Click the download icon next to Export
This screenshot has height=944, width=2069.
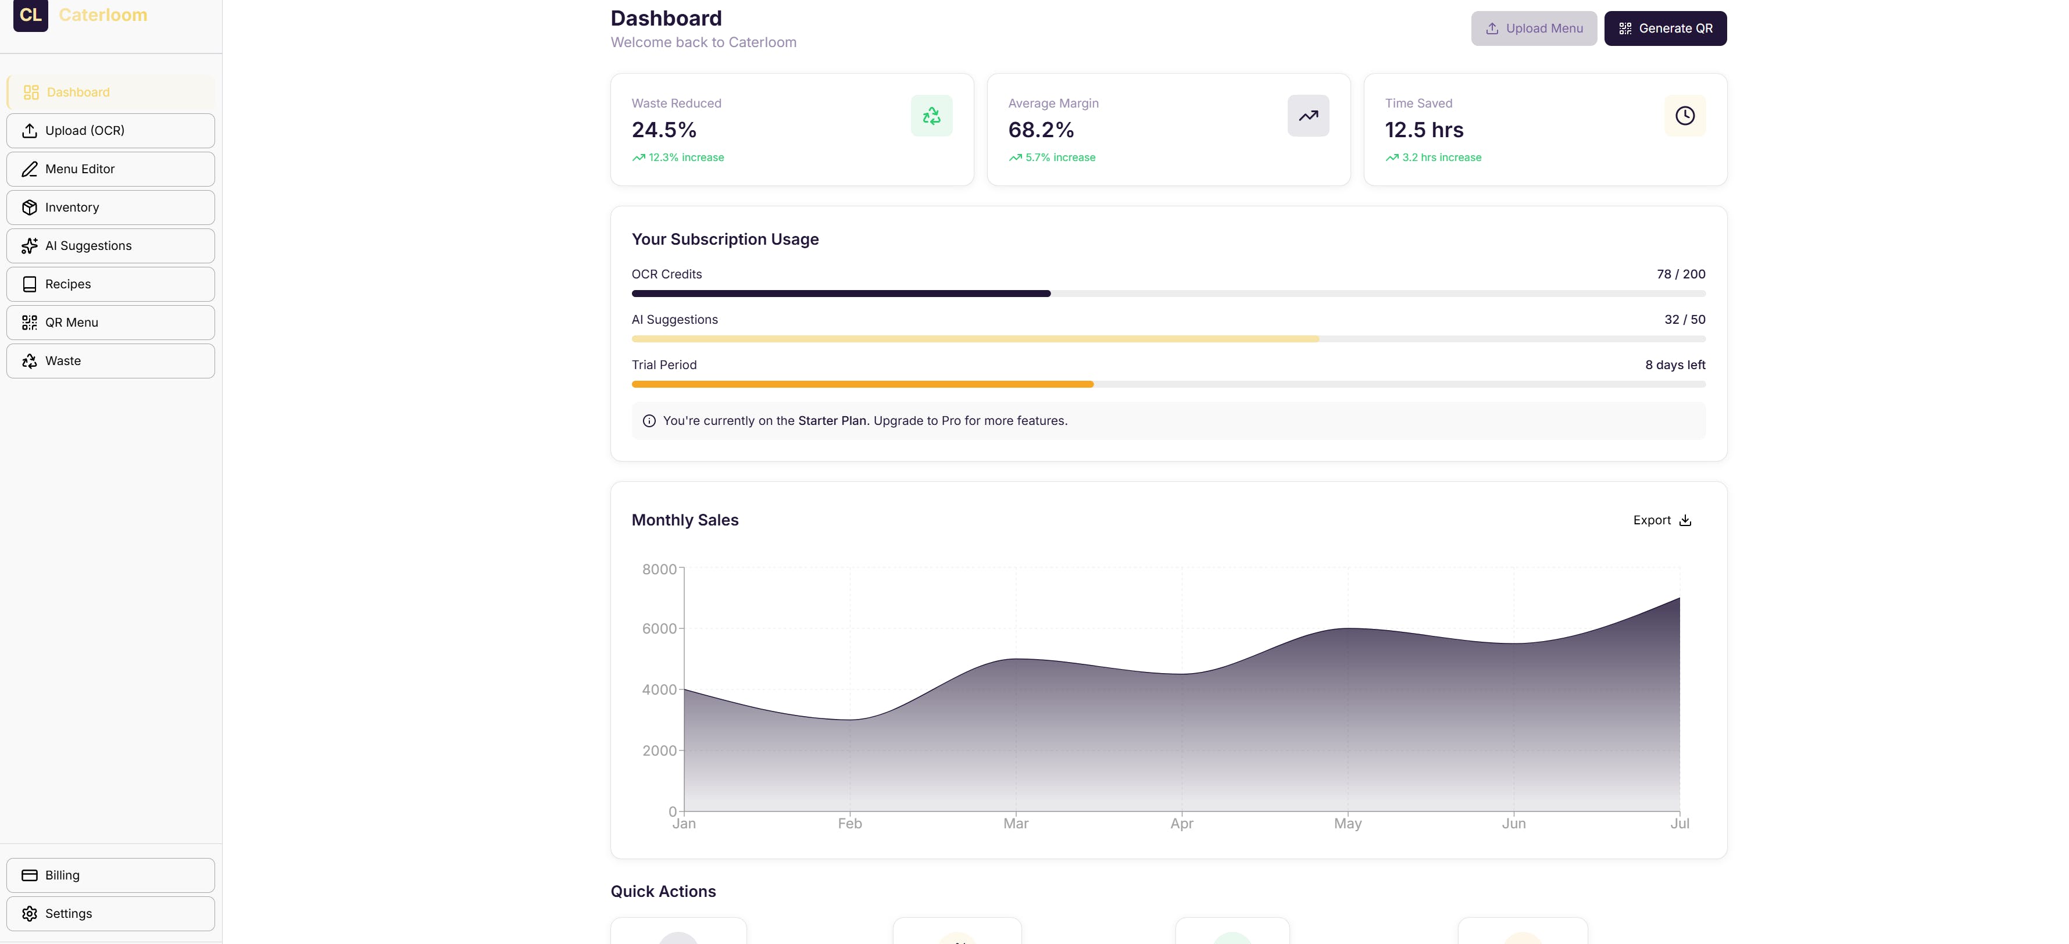1685,521
